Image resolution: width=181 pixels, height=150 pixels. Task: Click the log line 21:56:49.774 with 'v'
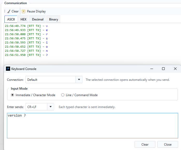[x=26, y=26]
